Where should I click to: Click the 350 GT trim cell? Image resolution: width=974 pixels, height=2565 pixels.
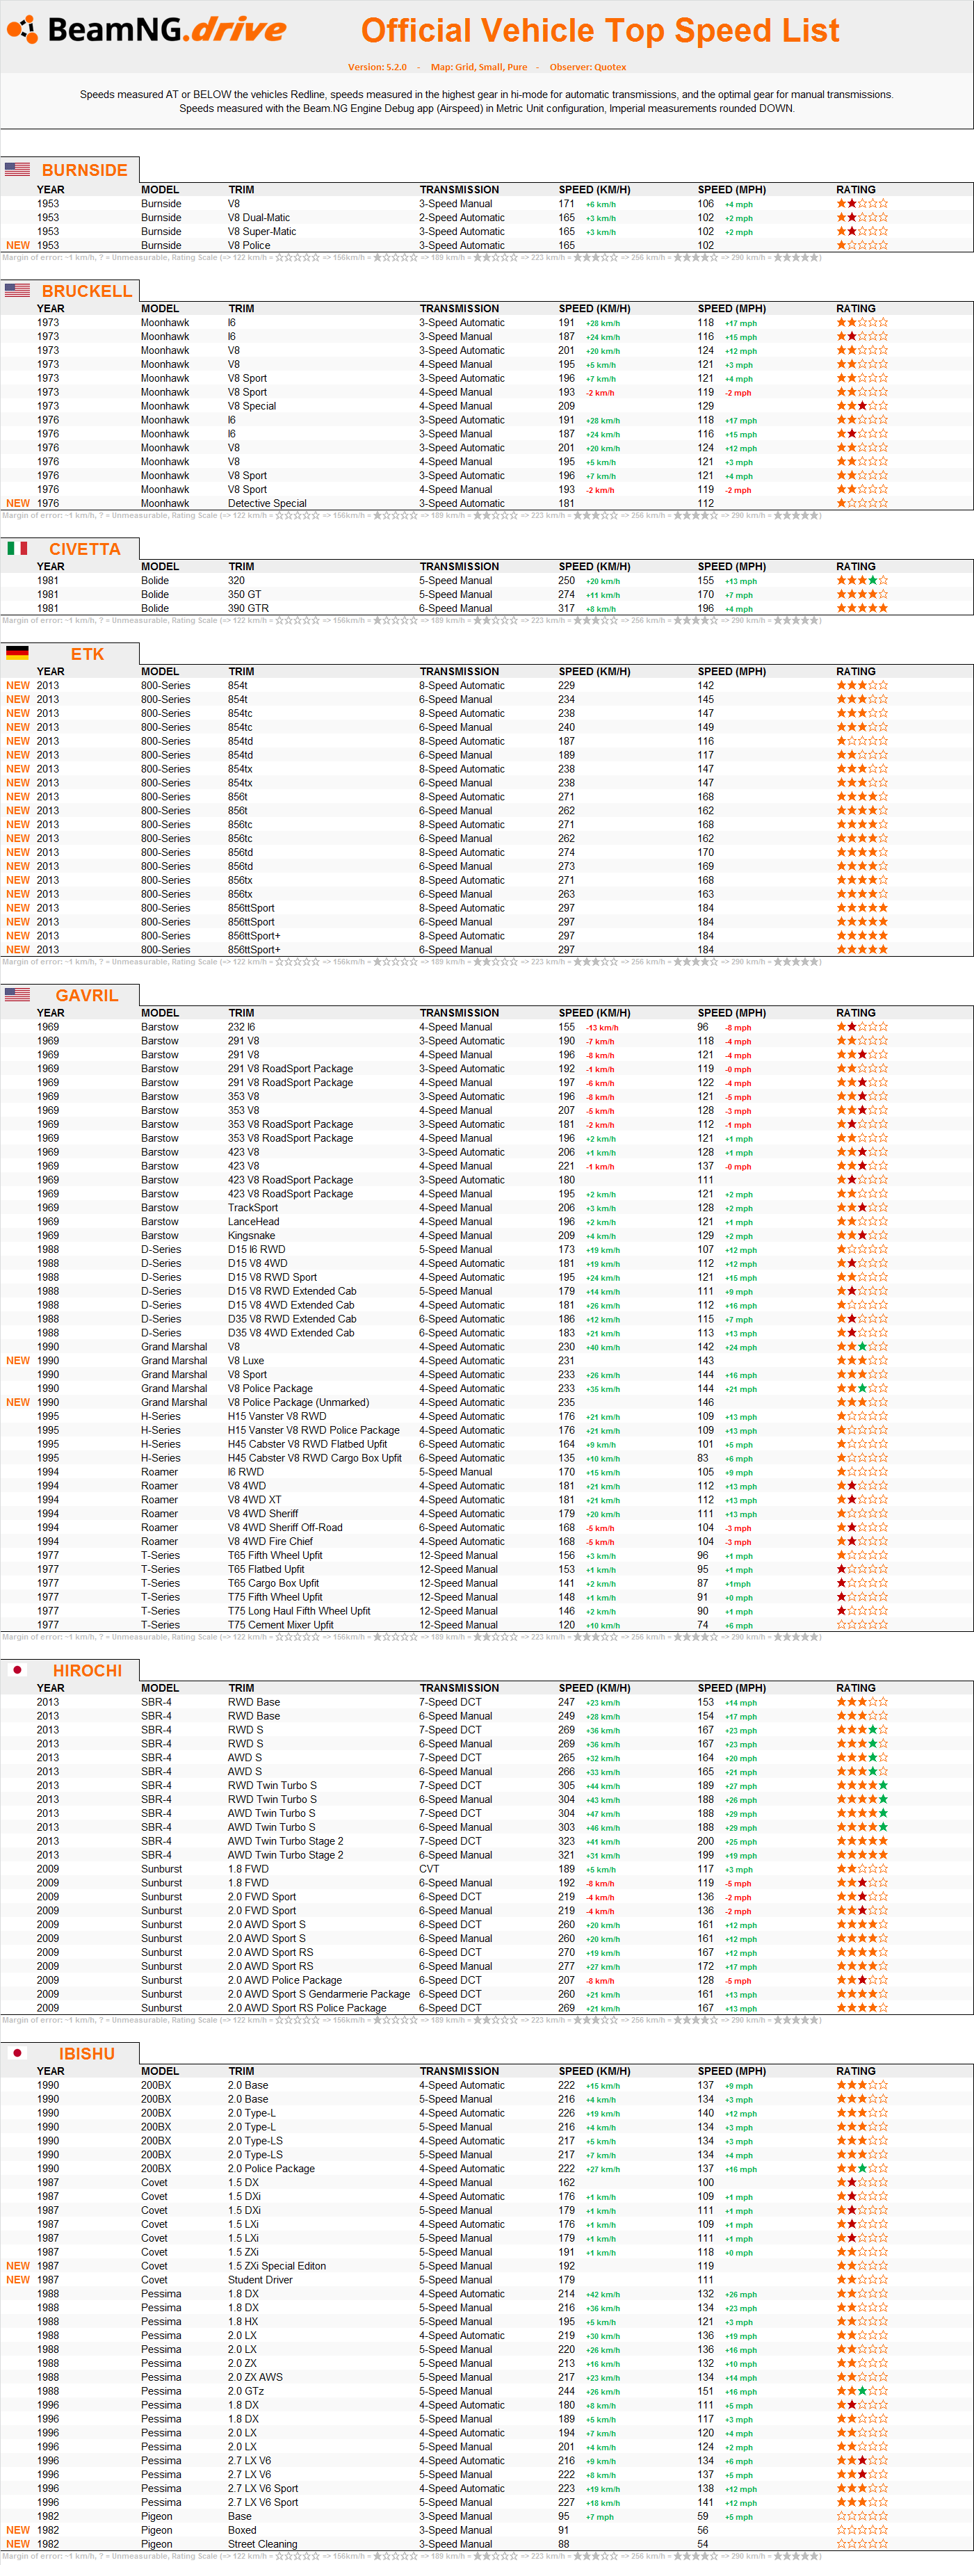245,594
